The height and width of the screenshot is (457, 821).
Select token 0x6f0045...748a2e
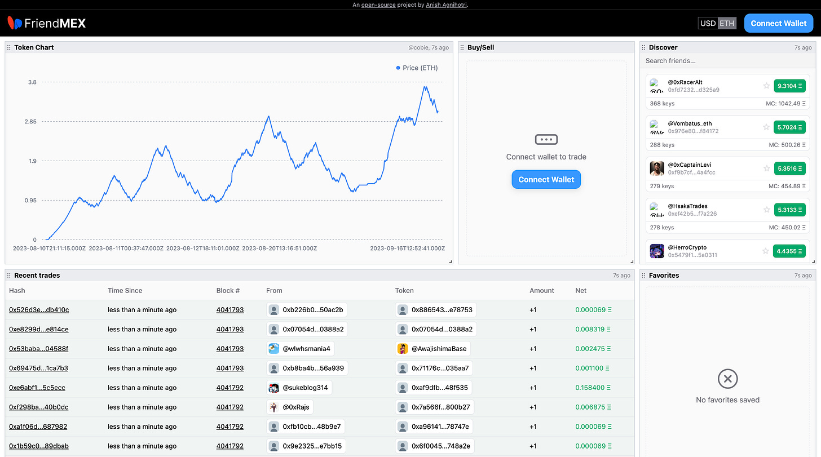pos(435,446)
